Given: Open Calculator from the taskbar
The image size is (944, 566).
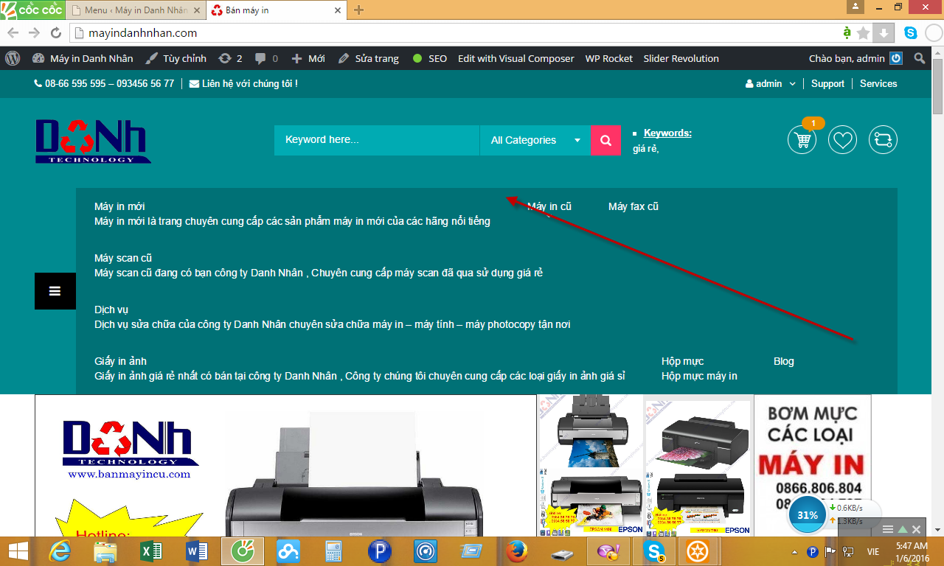Looking at the screenshot, I should 334,551.
